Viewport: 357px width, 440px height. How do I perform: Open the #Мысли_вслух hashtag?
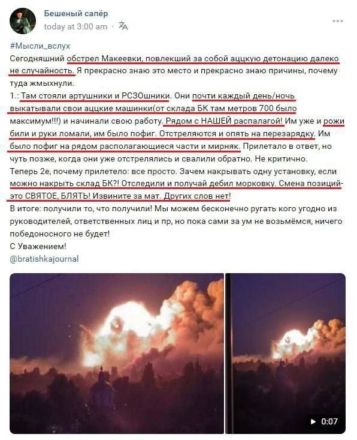point(40,46)
